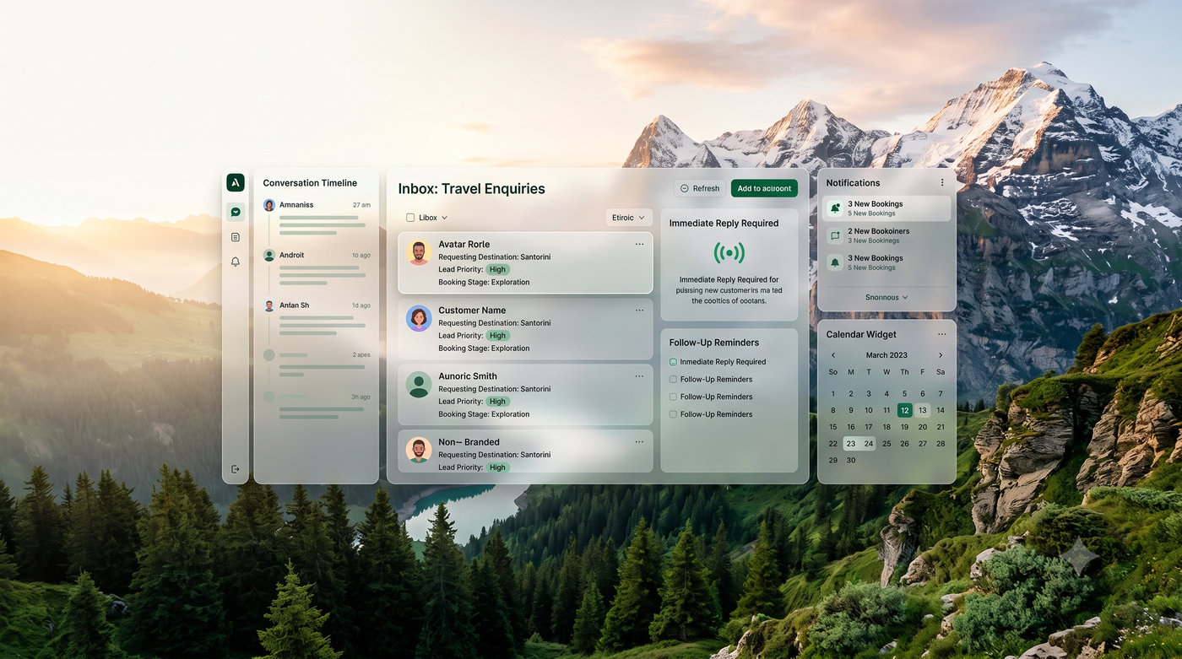Click the Inbox: Travel Enquiries heading

472,188
